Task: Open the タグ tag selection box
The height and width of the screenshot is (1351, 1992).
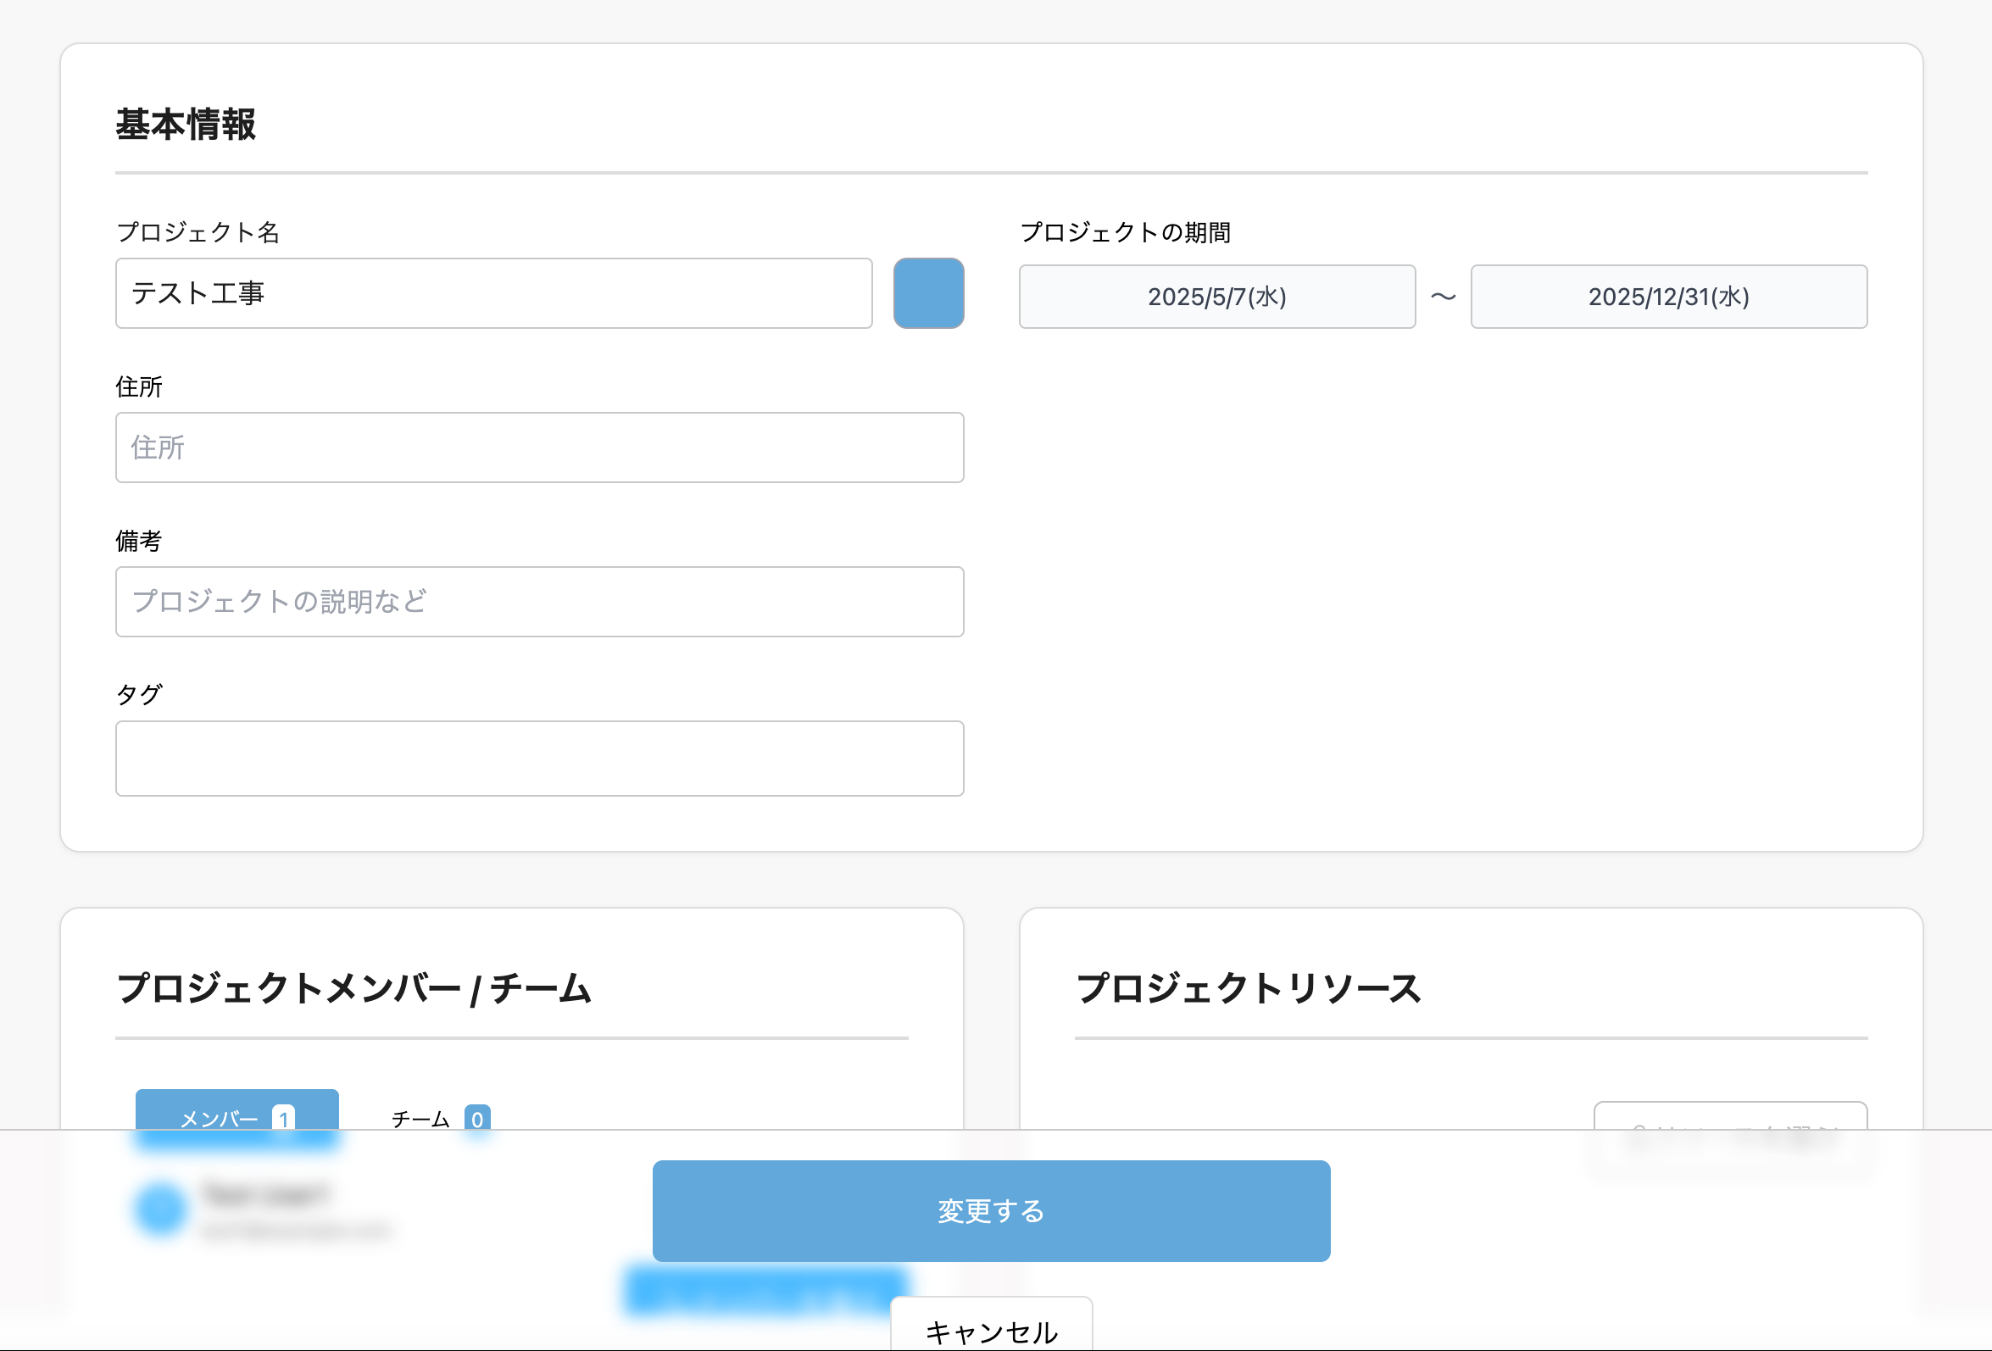Action: click(539, 759)
